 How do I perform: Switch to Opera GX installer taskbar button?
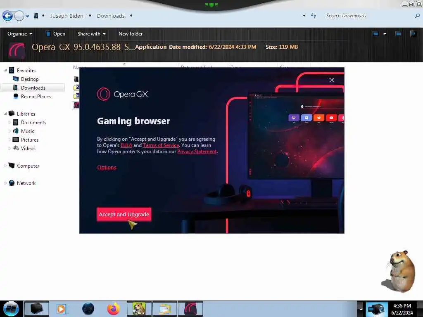[x=190, y=309]
